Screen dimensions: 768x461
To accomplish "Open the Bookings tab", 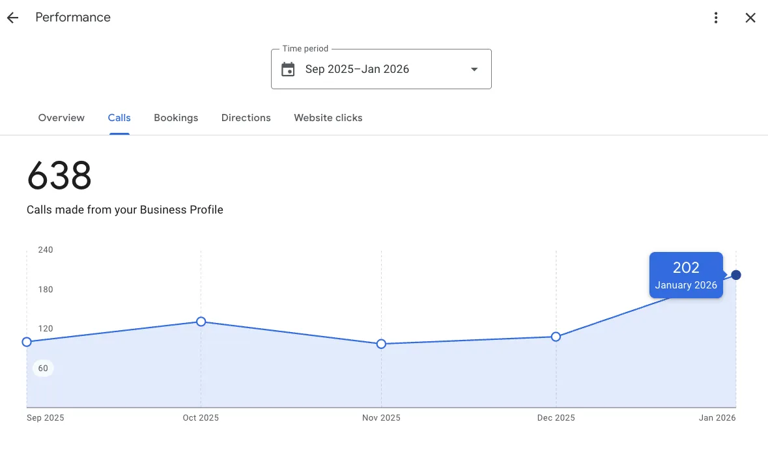I will [176, 118].
